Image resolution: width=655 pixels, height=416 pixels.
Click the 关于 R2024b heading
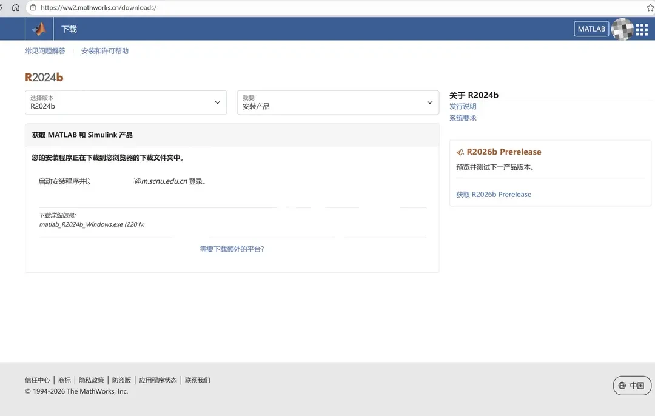click(474, 95)
